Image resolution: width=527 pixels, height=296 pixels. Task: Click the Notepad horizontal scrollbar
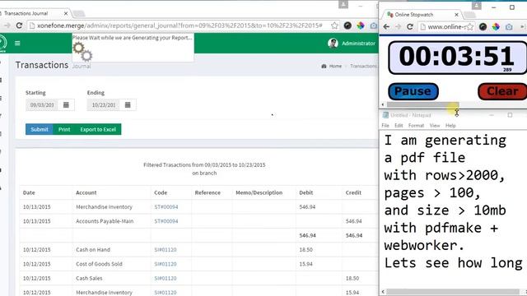click(x=454, y=292)
